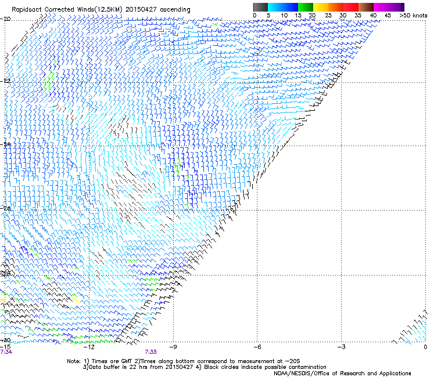Click the legend label '35'
This screenshot has height=377, width=430.
[x=358, y=16]
